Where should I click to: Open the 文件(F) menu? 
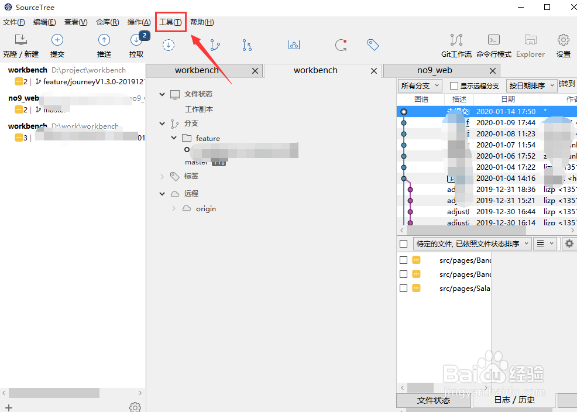pyautogui.click(x=14, y=22)
